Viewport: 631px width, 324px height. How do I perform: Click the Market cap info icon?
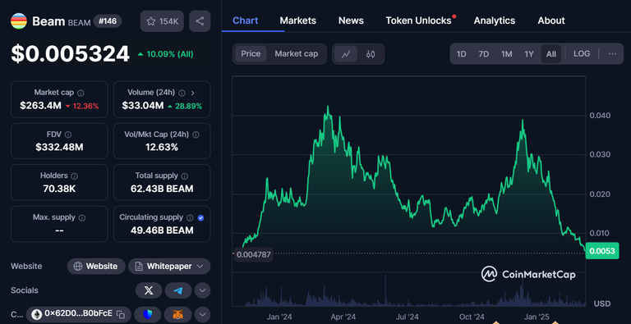point(81,93)
